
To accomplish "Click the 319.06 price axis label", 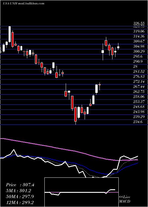I will point(139,31).
